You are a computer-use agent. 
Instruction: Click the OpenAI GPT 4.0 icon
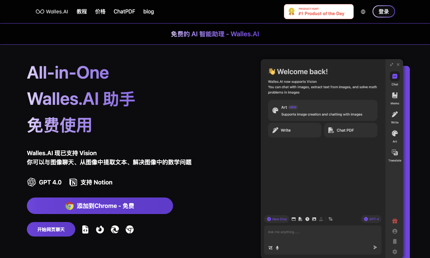(x=32, y=182)
